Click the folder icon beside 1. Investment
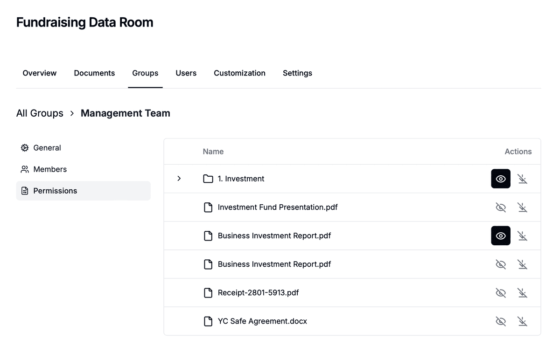Screen dimensions: 560x353 click(208, 179)
